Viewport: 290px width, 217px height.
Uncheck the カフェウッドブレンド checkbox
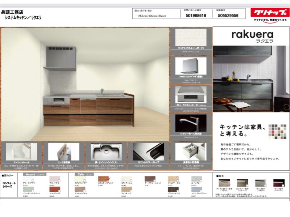click(x=108, y=179)
